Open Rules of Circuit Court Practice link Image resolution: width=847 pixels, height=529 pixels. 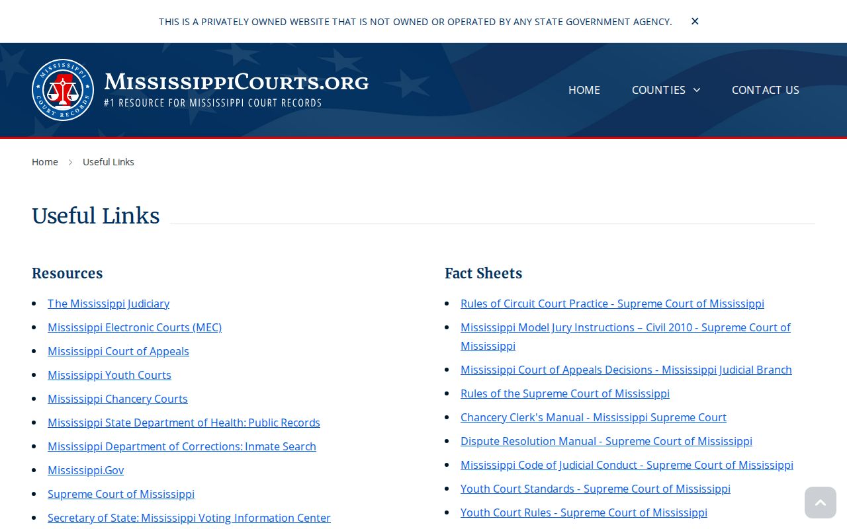(612, 304)
